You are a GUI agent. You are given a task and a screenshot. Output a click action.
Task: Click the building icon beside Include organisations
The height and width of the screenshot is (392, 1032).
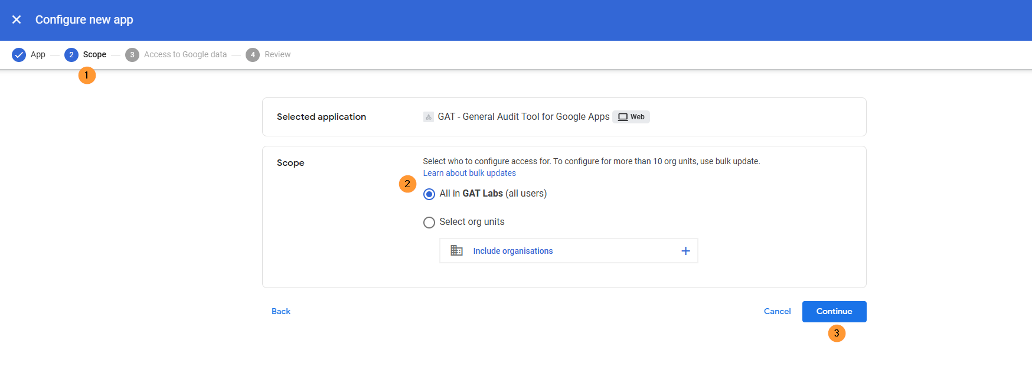(456, 251)
